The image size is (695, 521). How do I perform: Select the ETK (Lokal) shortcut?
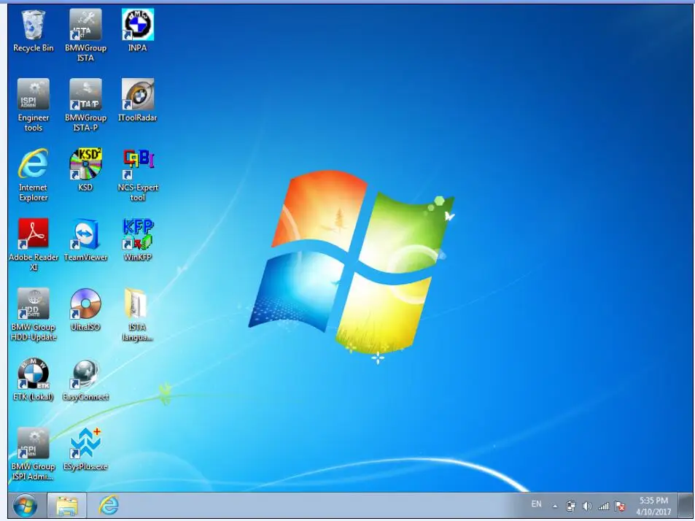pyautogui.click(x=34, y=379)
